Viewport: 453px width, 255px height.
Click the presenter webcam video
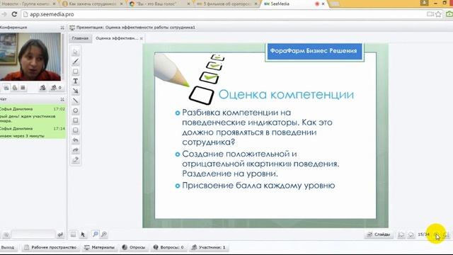(x=30, y=57)
